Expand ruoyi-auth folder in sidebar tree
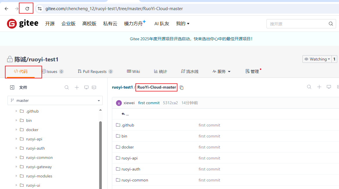 [16, 148]
